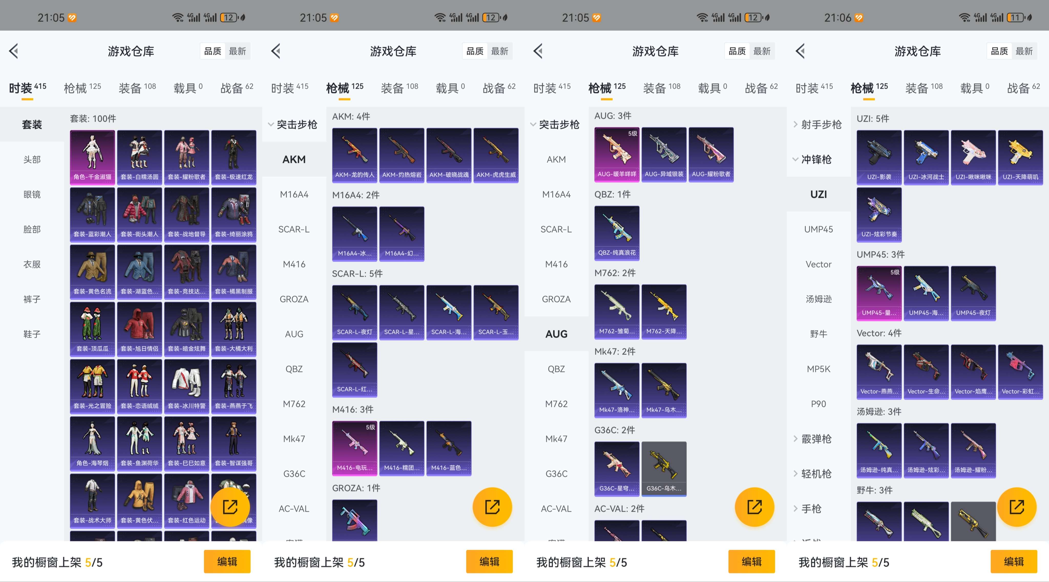
Task: Select 鞋子 category in fashion sidebar
Action: (x=32, y=334)
